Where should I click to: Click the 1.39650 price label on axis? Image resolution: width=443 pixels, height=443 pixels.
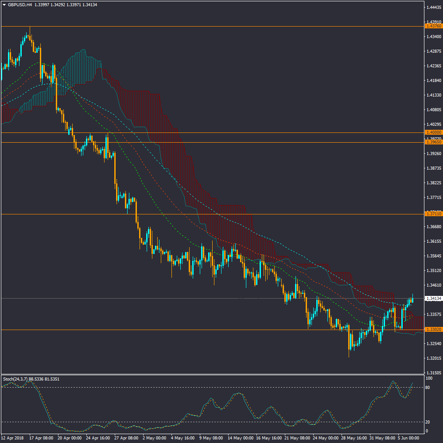(x=433, y=142)
